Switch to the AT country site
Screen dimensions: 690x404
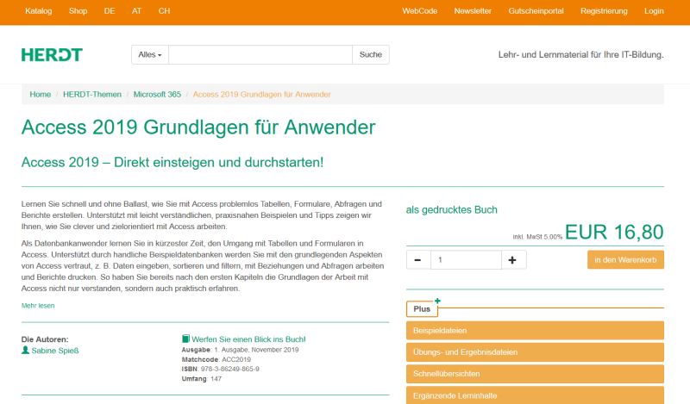136,11
